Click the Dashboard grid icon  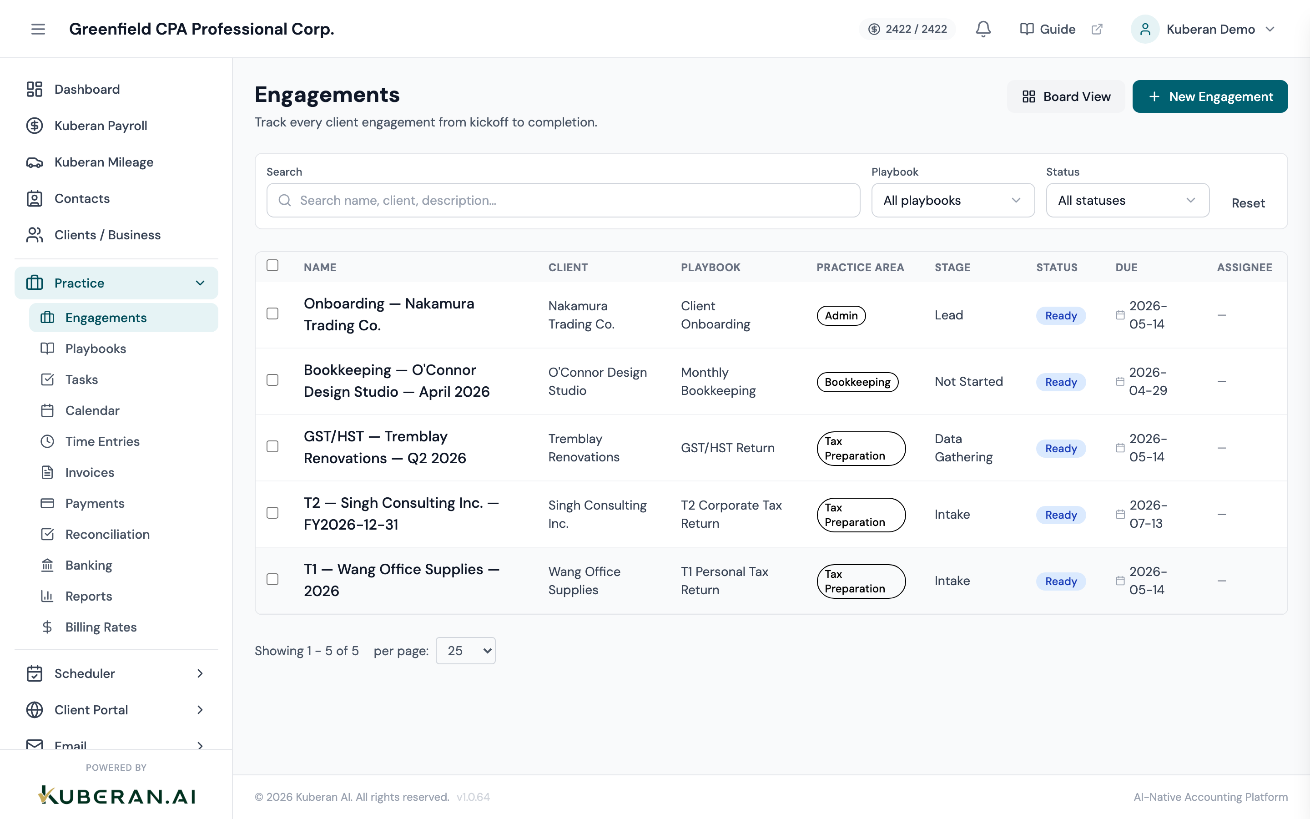click(x=35, y=89)
